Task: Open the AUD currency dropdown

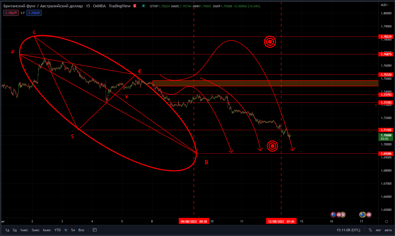Action: [x=385, y=5]
